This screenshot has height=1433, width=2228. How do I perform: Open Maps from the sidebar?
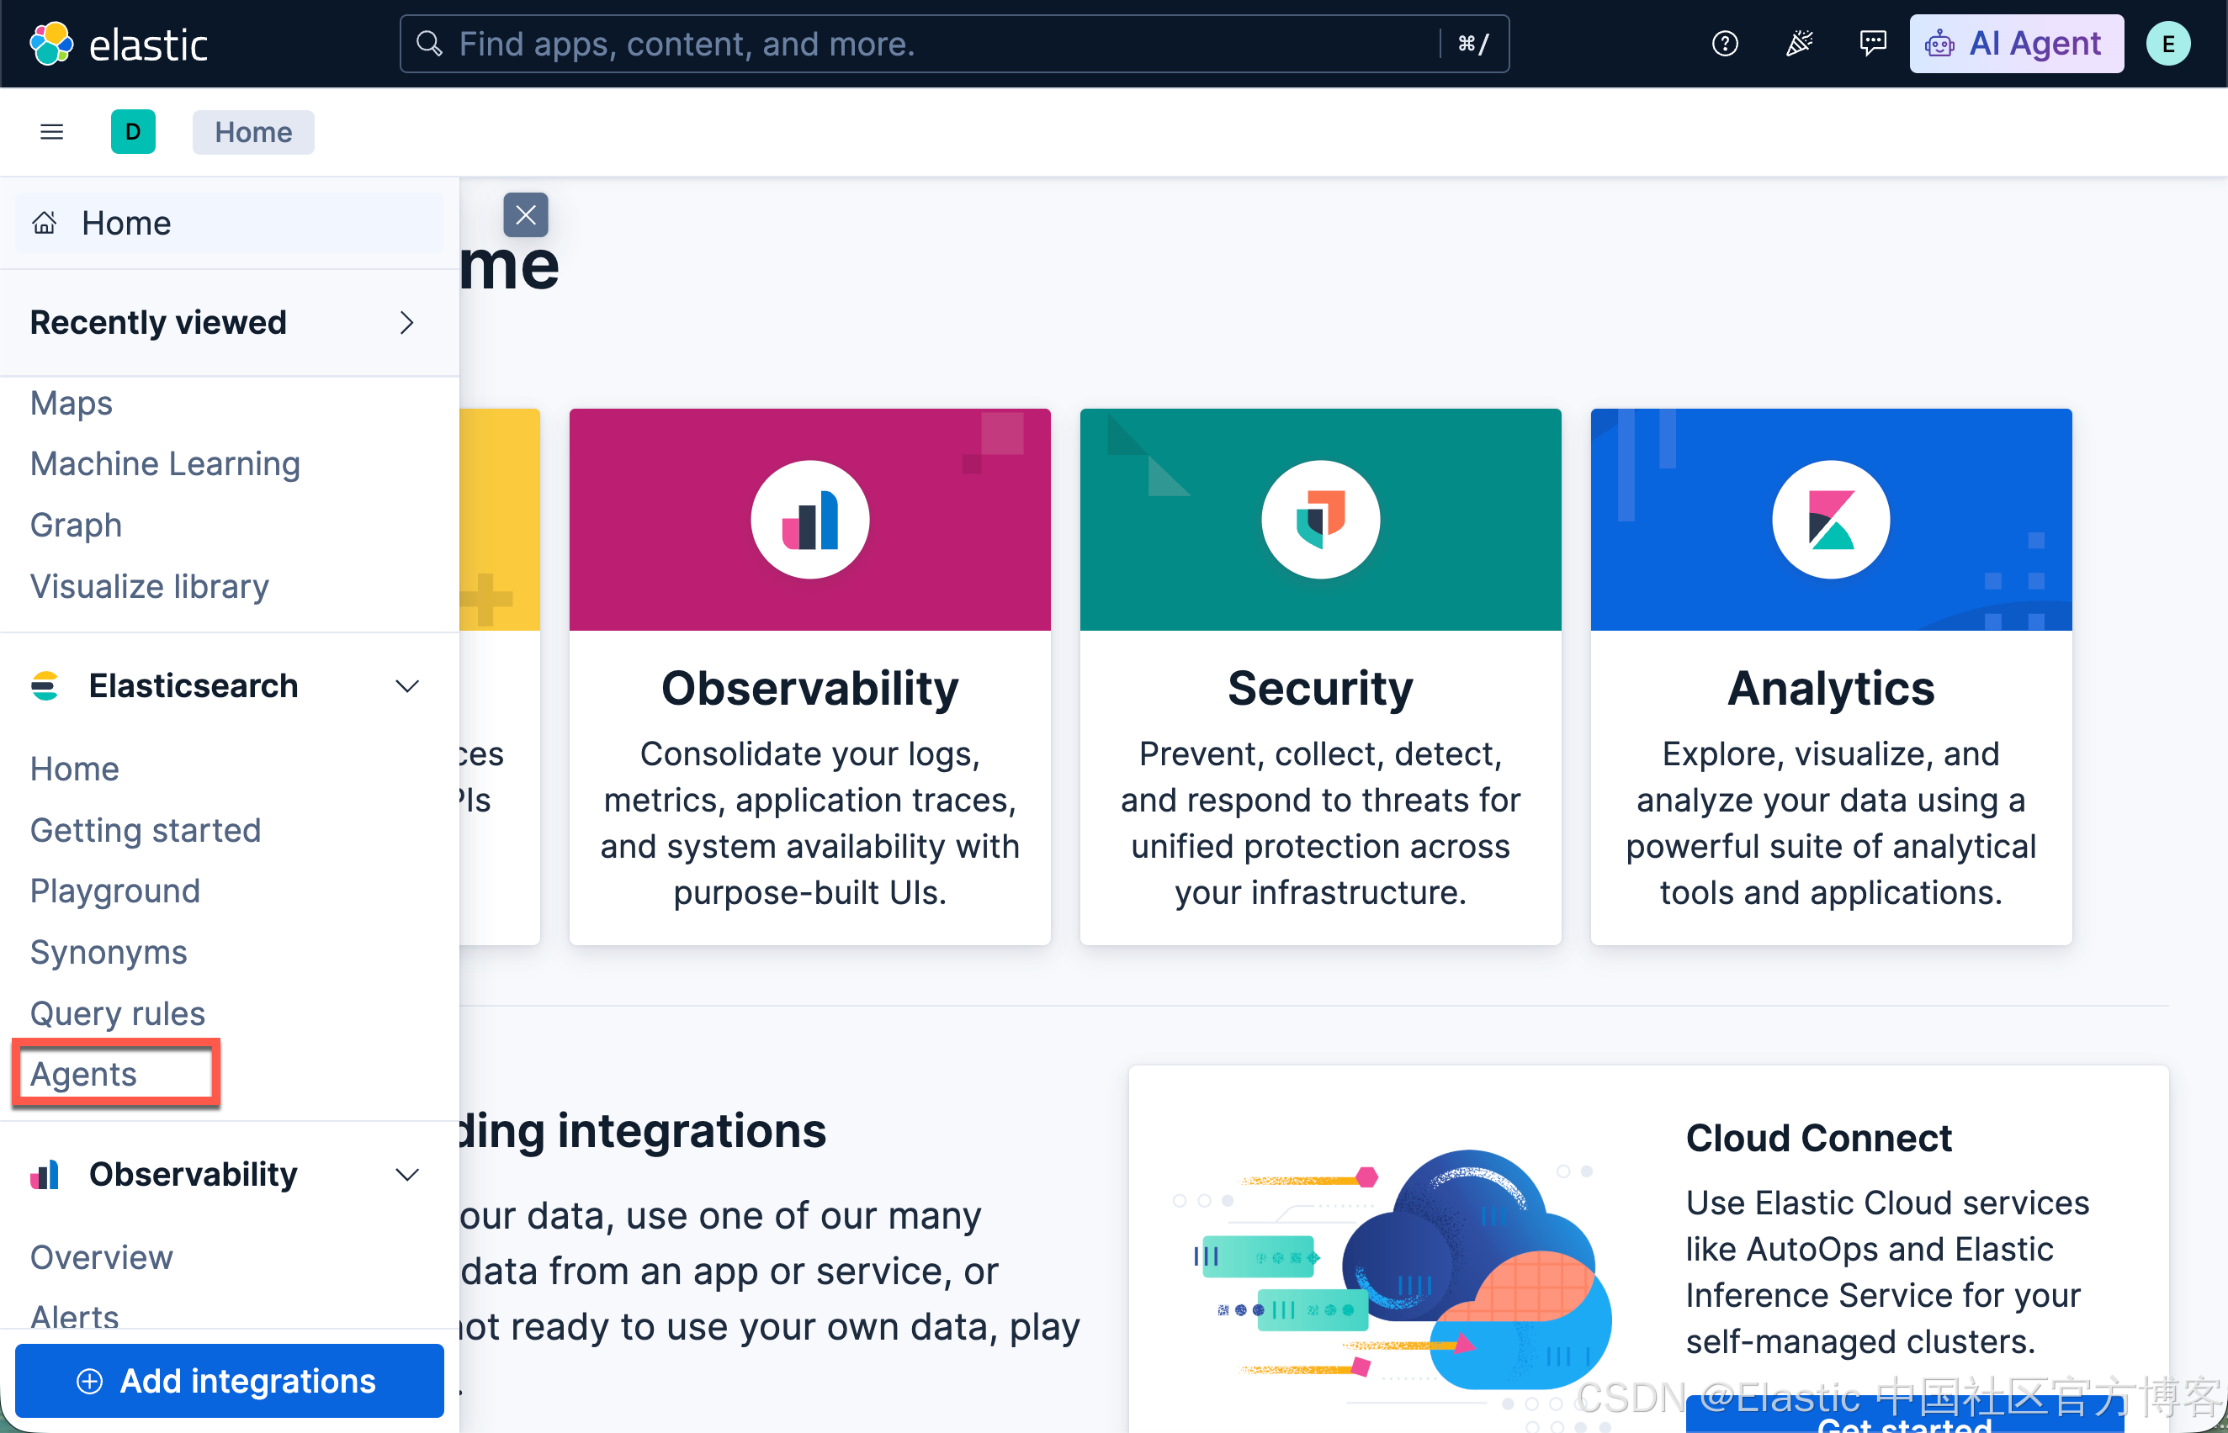(x=71, y=403)
